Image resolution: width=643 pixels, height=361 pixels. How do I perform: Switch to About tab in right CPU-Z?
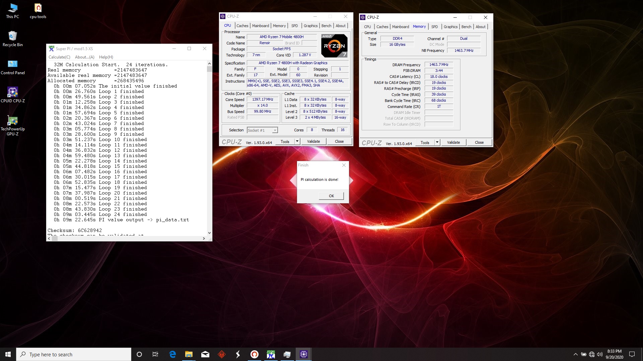[481, 27]
